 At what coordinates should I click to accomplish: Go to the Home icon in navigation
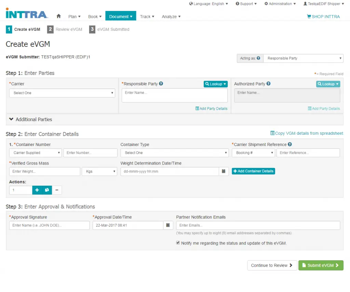(x=59, y=16)
